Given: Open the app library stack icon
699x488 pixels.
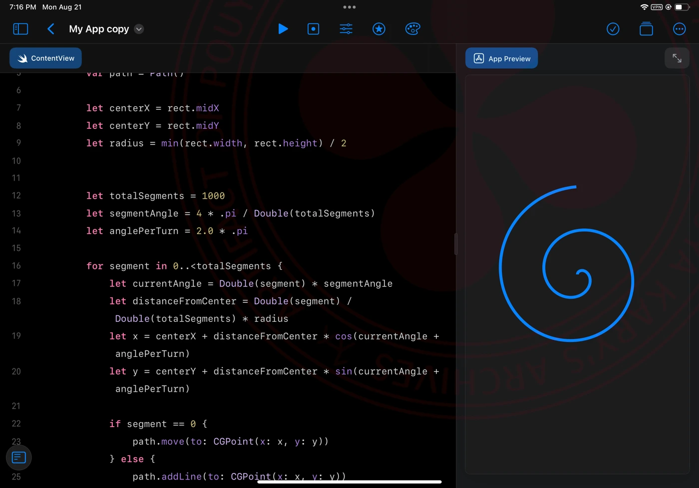Looking at the screenshot, I should click(646, 29).
